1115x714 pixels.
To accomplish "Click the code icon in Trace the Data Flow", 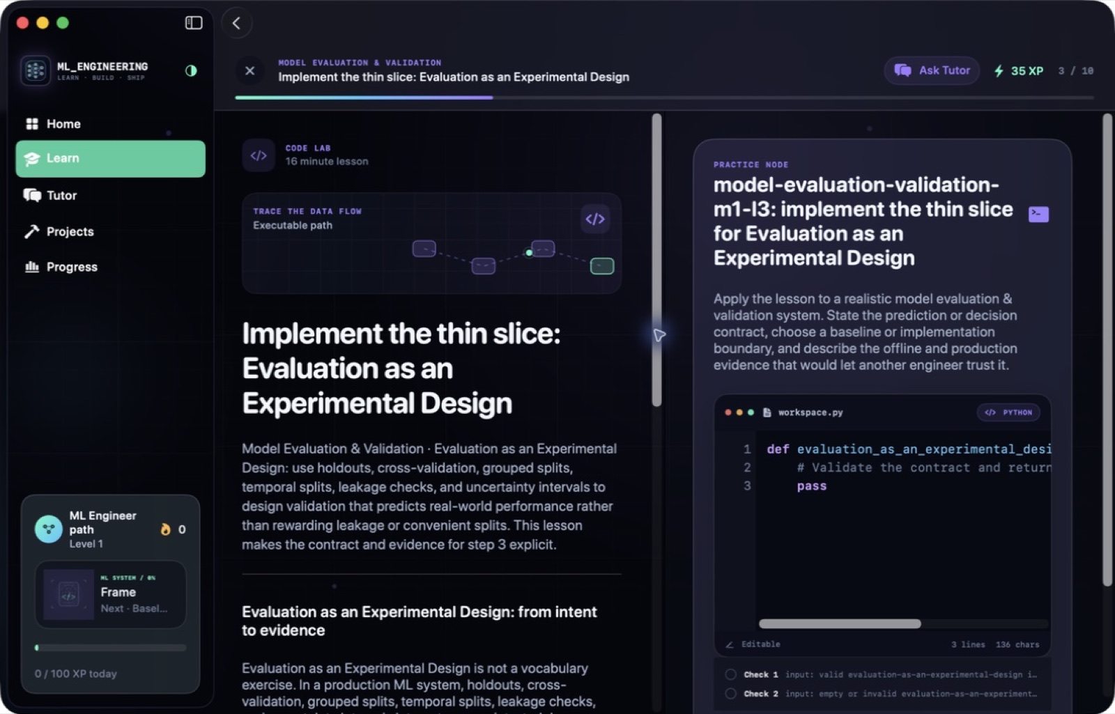I will pyautogui.click(x=595, y=219).
